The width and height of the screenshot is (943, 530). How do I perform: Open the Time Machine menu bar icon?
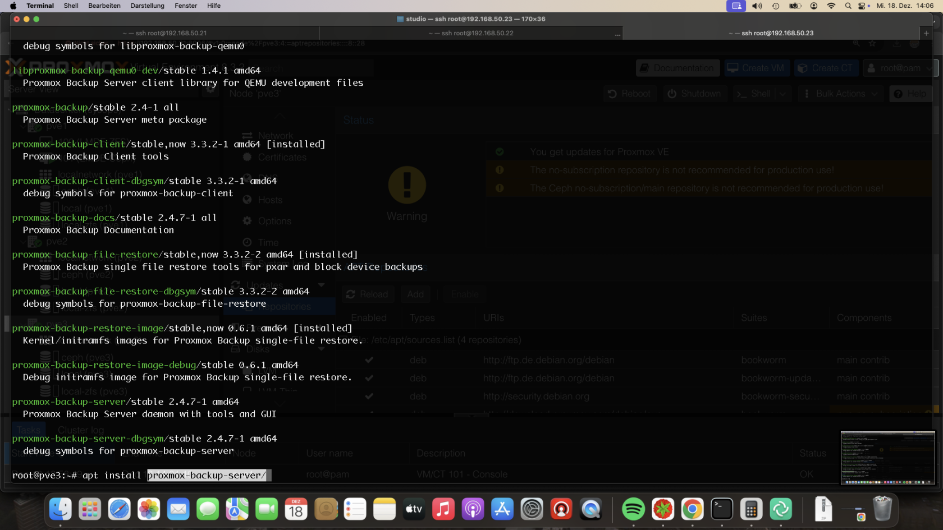(x=776, y=6)
